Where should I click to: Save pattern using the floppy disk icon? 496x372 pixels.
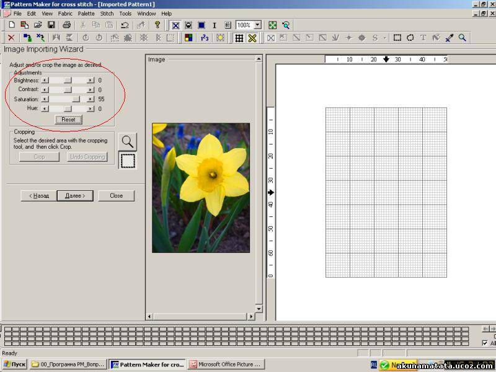pos(51,25)
